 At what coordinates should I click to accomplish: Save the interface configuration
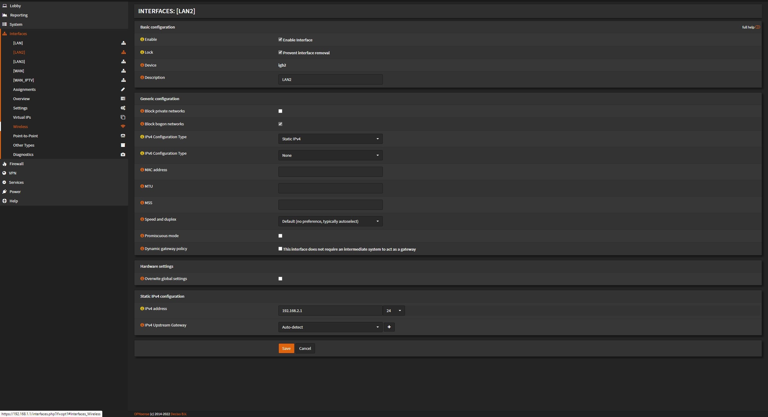(286, 348)
